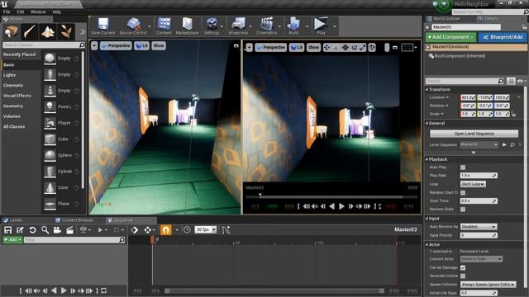This screenshot has height=297, width=529.
Task: Open the Convert Actor type dropdown
Action: (481, 259)
